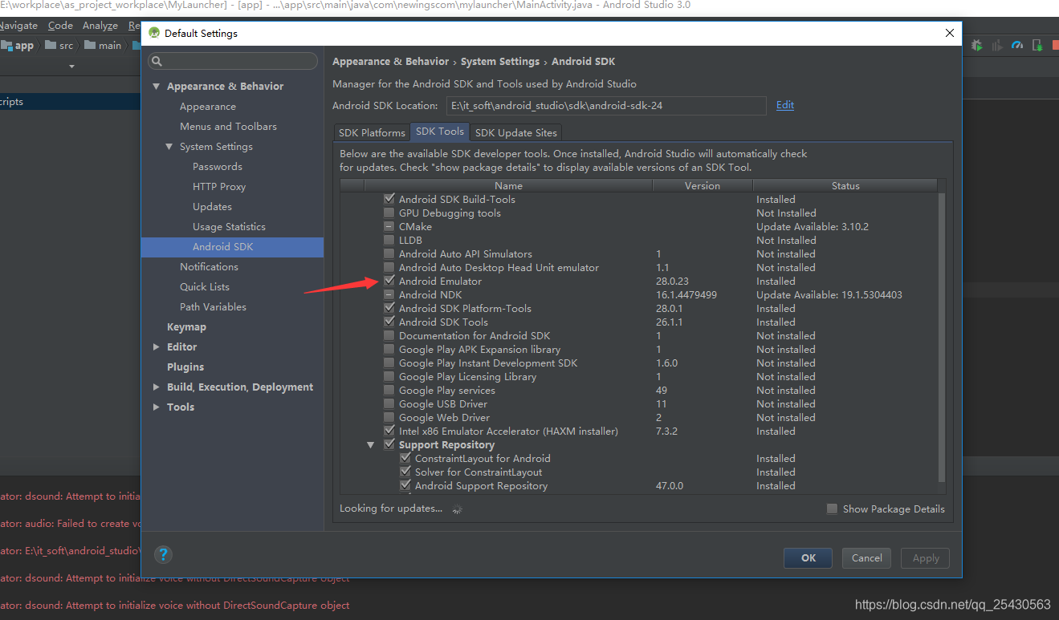Click the OK button
1059x620 pixels.
[x=809, y=557]
